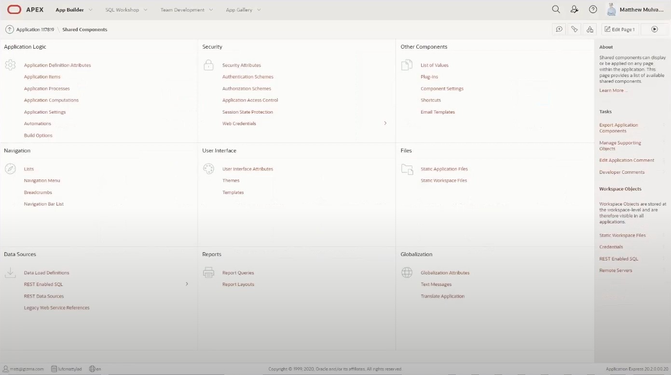This screenshot has width=671, height=375.
Task: Open Authentication Schemes
Action: 248,77
